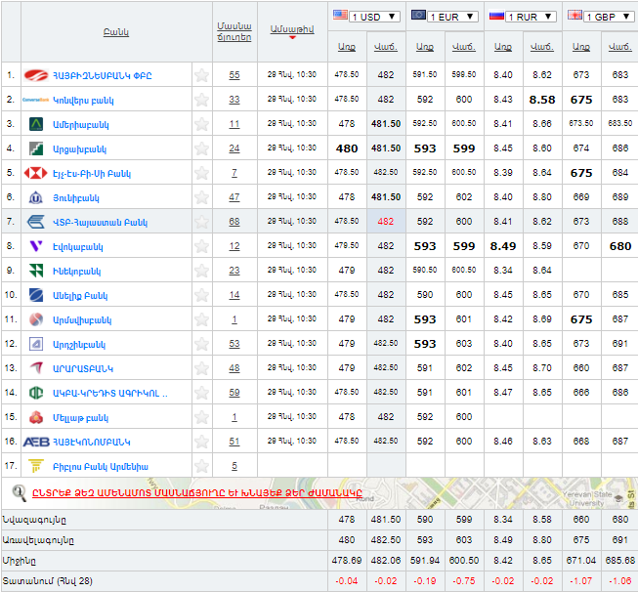Sort by Բանկ column header
Screen dimensions: 638x592
click(116, 31)
